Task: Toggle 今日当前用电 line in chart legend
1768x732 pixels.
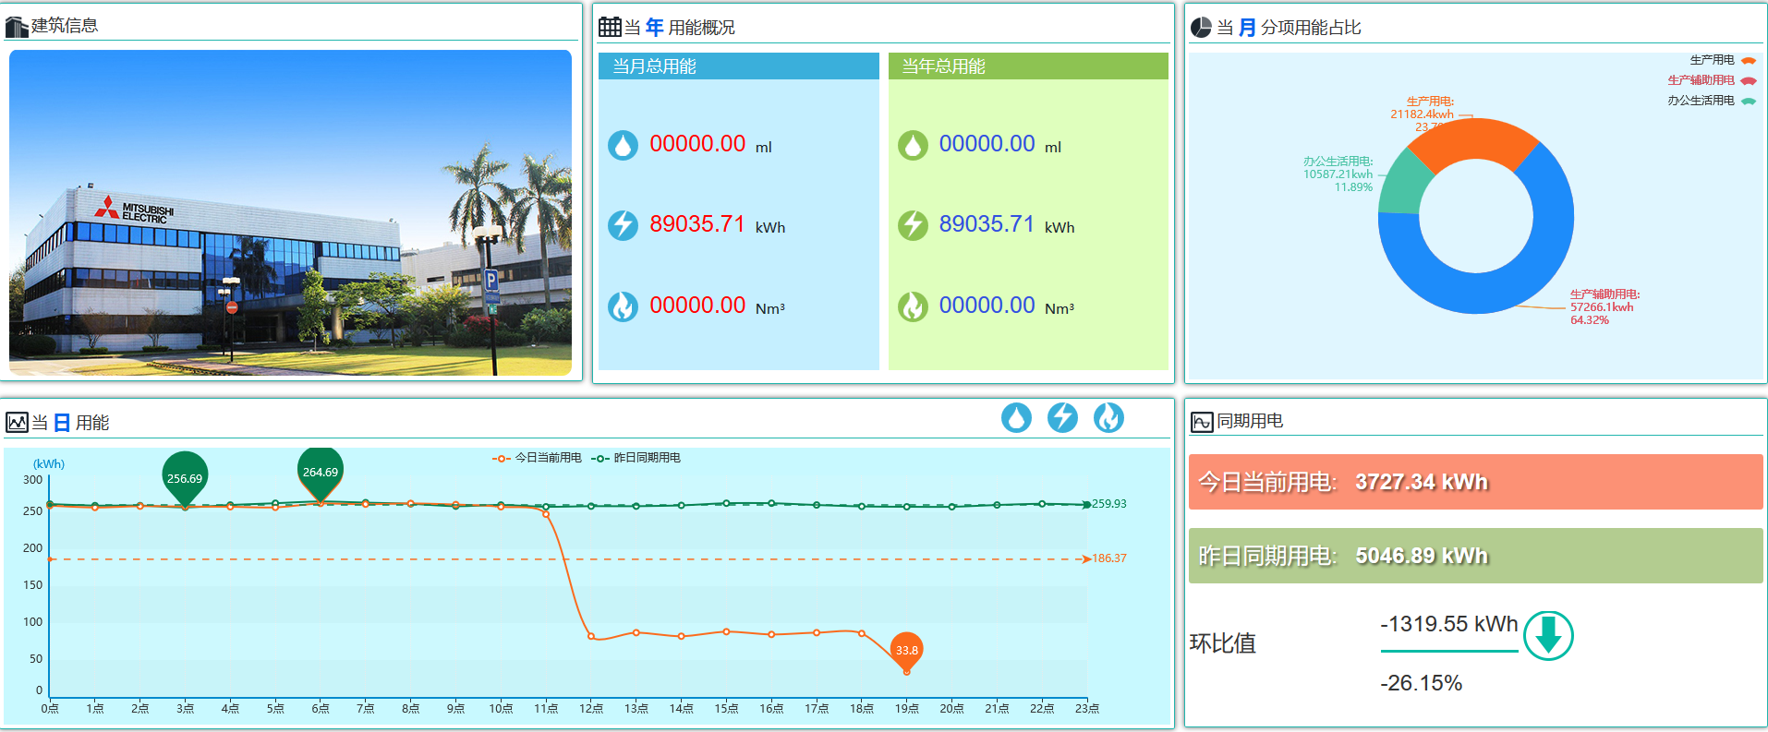Action: click(538, 458)
